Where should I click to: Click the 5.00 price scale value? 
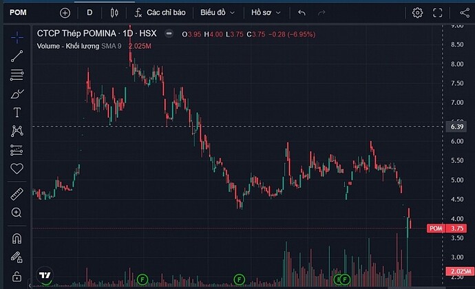click(457, 180)
